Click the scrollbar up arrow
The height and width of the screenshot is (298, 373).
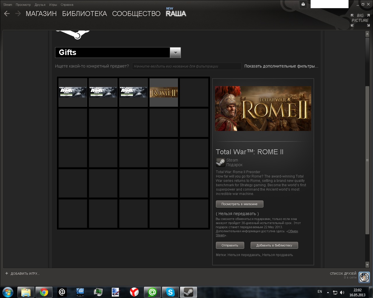(x=367, y=34)
